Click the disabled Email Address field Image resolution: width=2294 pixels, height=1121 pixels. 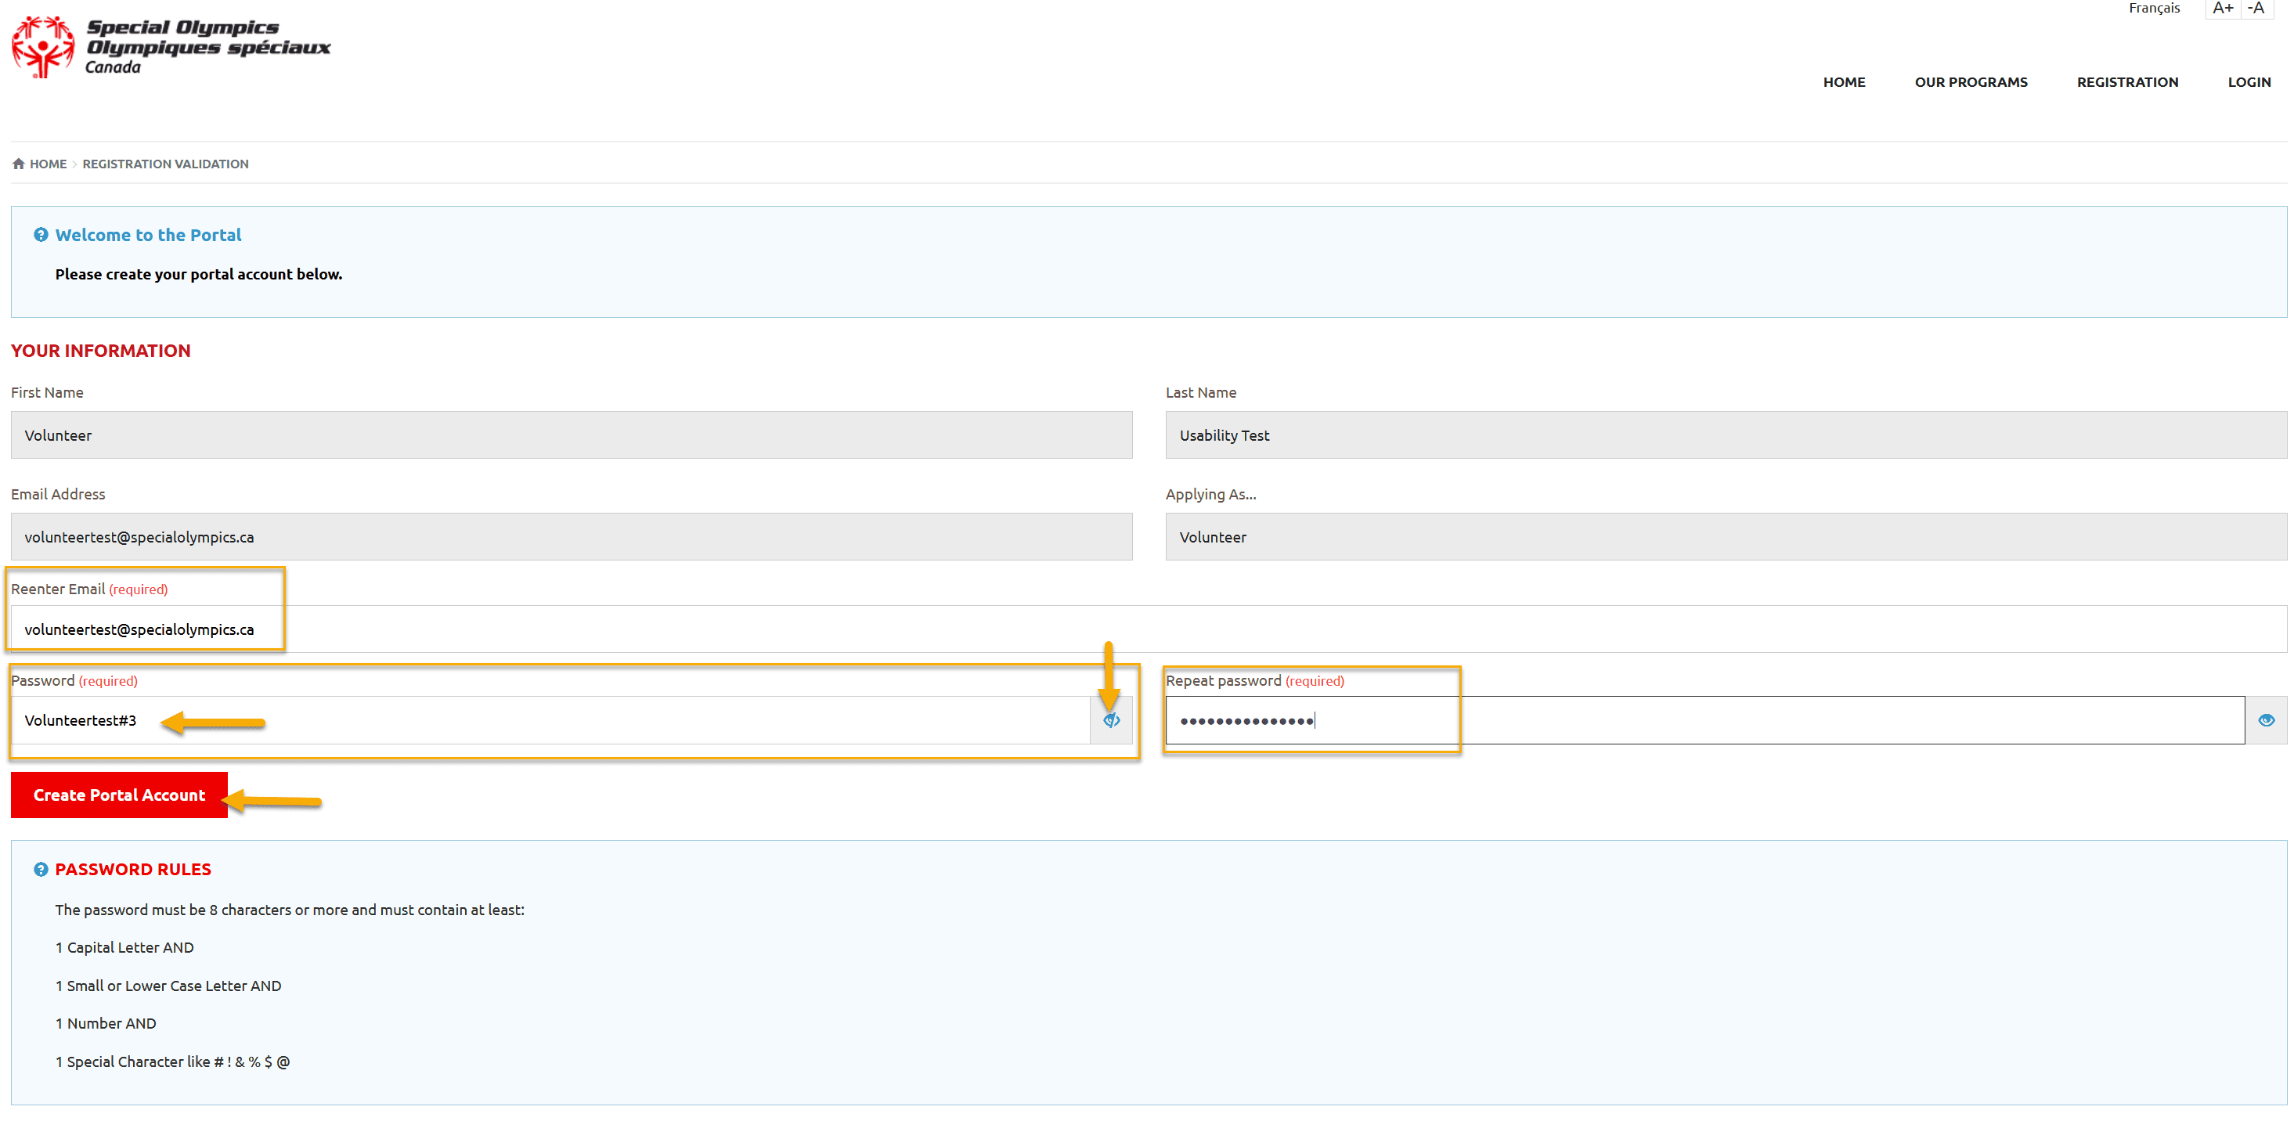click(x=572, y=537)
